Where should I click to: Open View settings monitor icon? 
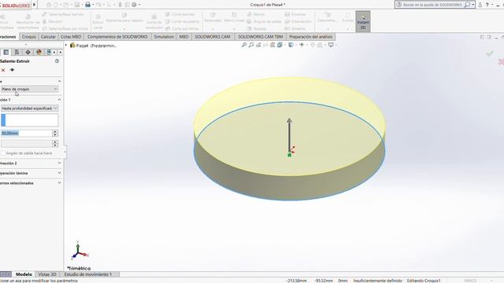point(331,46)
